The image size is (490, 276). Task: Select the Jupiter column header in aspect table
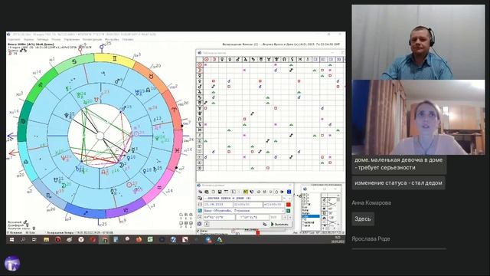pos(245,59)
